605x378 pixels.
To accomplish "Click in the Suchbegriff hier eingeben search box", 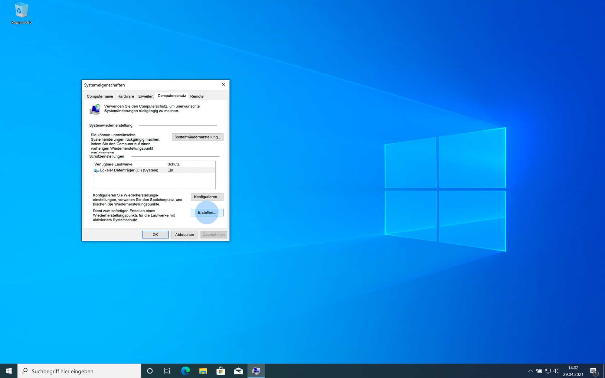I will pos(80,371).
